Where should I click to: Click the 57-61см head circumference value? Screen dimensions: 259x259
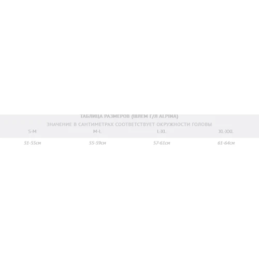point(162,143)
